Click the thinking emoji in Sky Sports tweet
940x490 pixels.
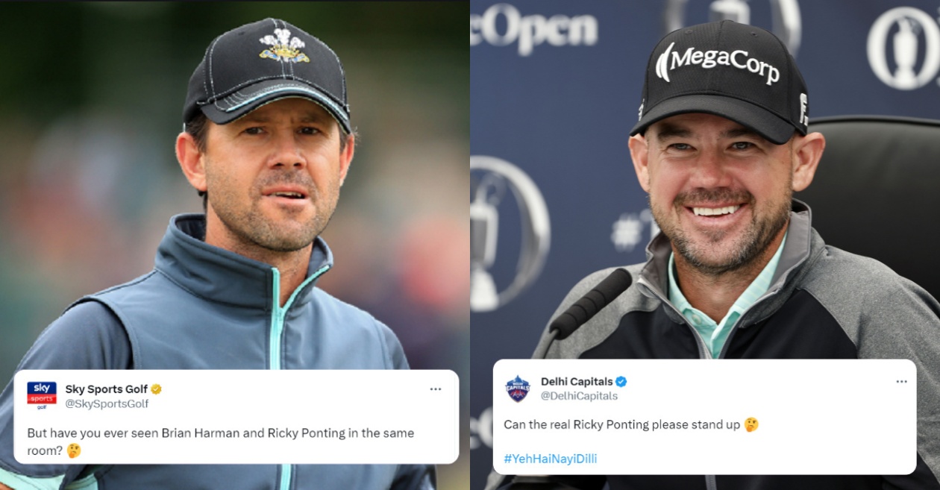pyautogui.click(x=74, y=450)
